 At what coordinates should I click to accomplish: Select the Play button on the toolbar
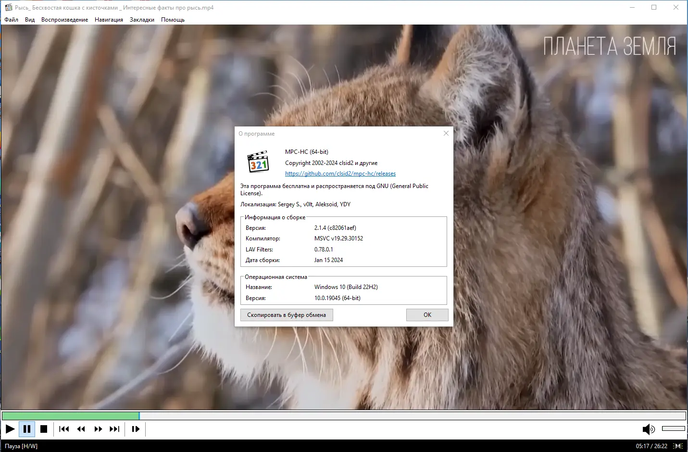click(10, 429)
